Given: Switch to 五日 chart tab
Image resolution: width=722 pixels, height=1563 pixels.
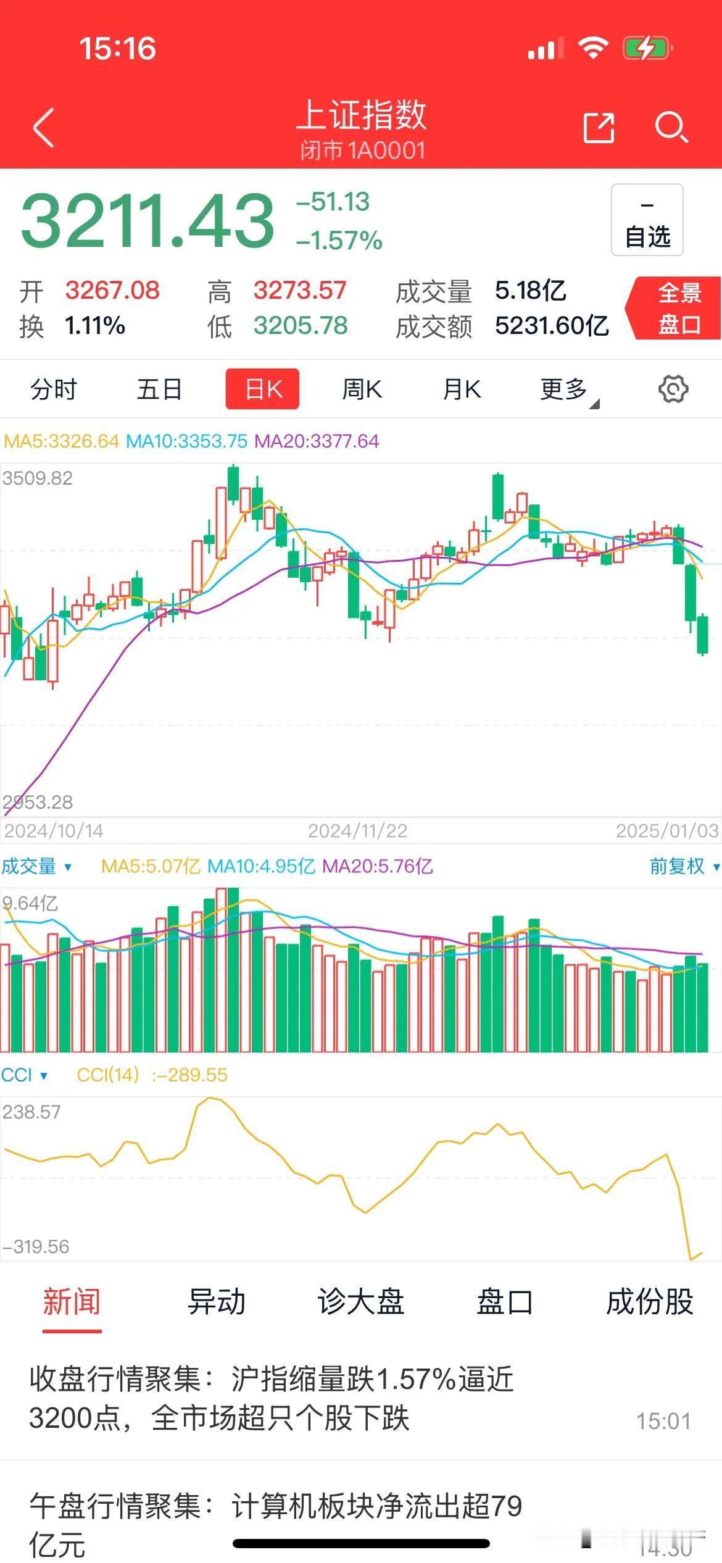Looking at the screenshot, I should [159, 390].
